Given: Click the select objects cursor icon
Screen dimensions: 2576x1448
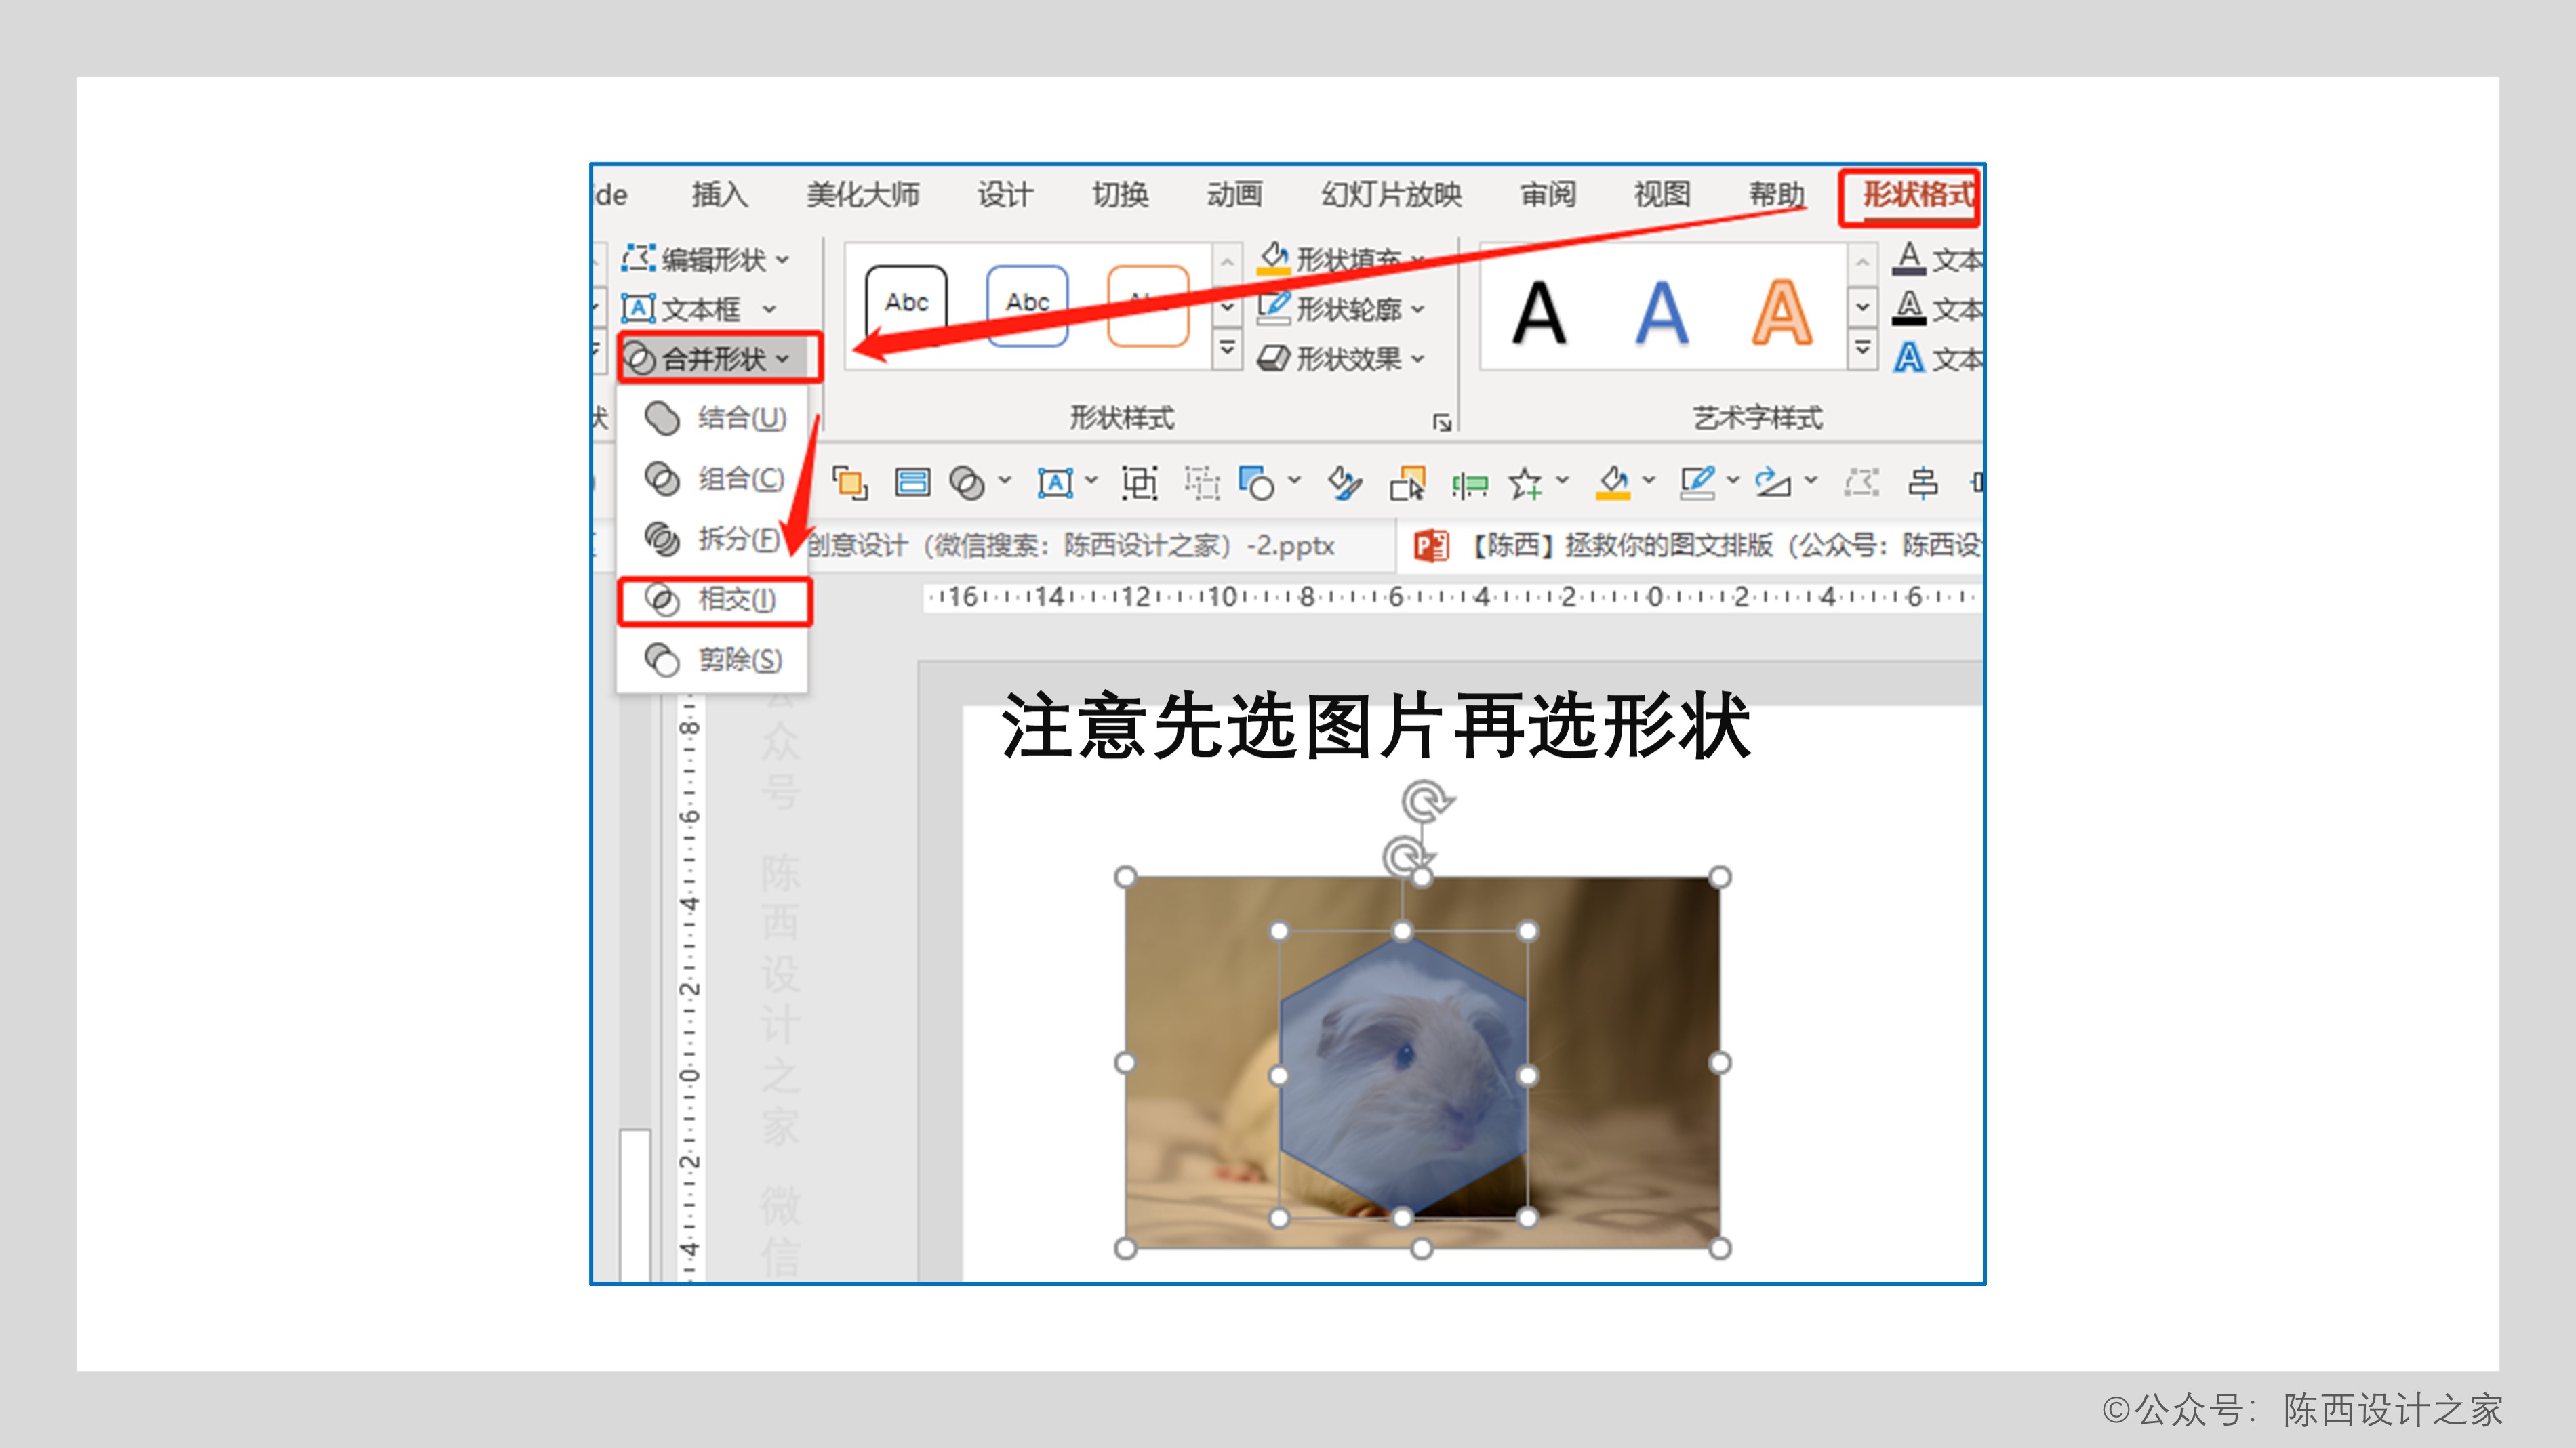Looking at the screenshot, I should 1408,482.
